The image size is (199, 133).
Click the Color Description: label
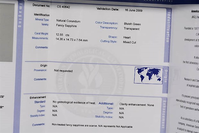pyautogui.click(x=107, y=23)
